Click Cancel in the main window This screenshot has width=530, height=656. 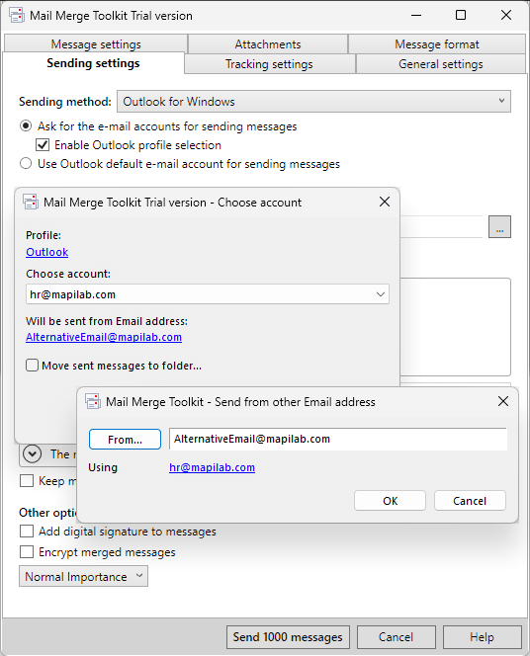click(397, 637)
